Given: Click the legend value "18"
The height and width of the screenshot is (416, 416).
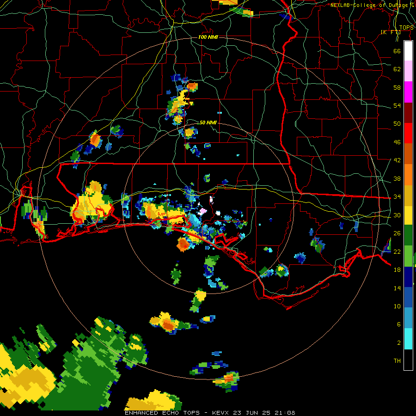Looking at the screenshot, I should pyautogui.click(x=397, y=270).
